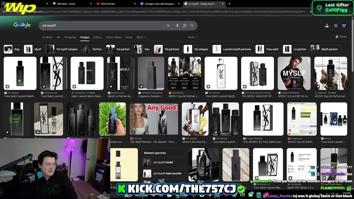Open the Project Mumbai YSL MYSELF image
Image resolution: width=354 pixels, height=199 pixels.
click(x=263, y=119)
